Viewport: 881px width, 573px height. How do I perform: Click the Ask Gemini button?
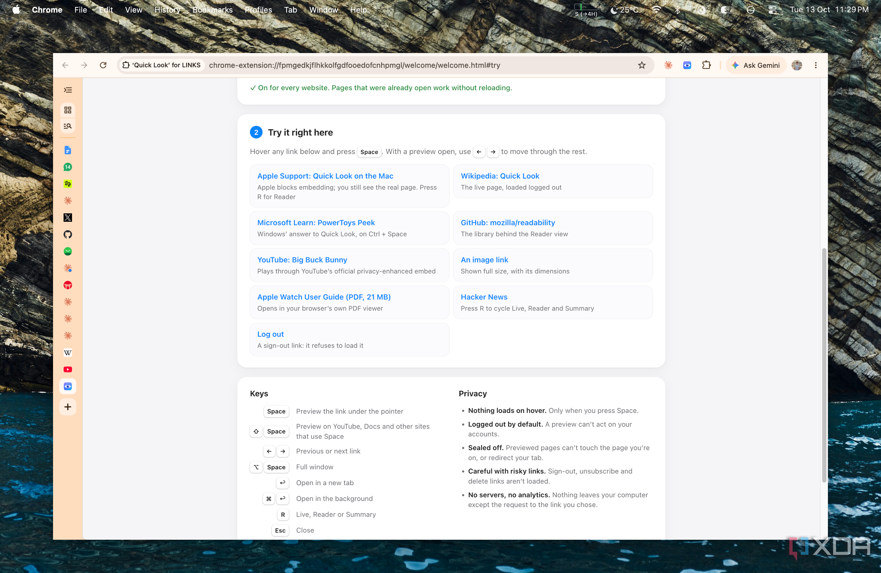pyautogui.click(x=755, y=65)
